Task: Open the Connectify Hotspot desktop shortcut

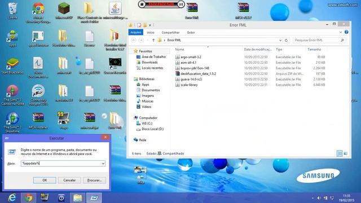Action: [x=38, y=95]
